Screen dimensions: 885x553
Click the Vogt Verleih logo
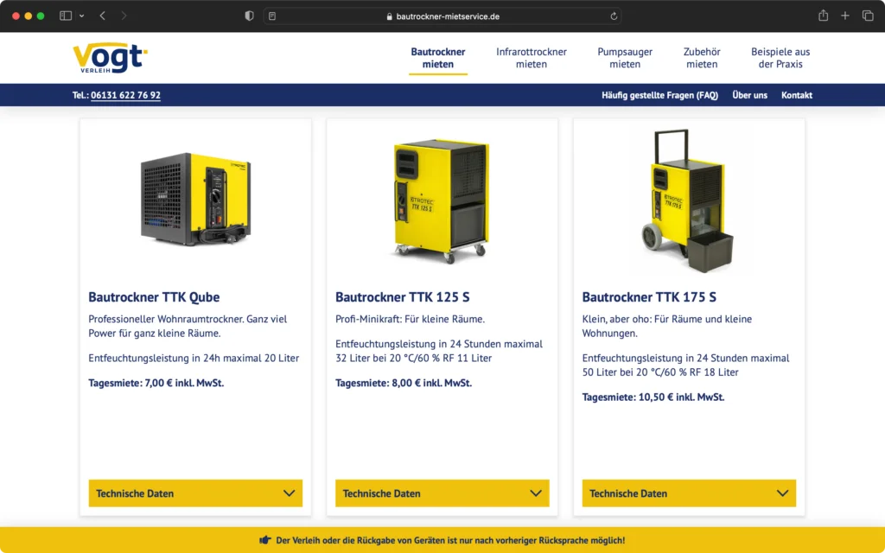click(110, 58)
